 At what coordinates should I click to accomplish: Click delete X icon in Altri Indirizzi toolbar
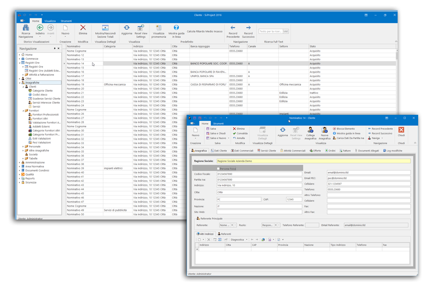coord(209,240)
